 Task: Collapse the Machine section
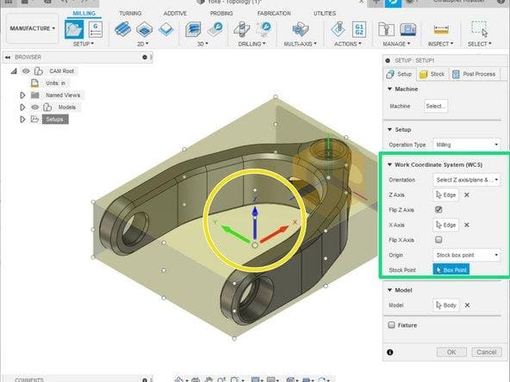coord(389,89)
